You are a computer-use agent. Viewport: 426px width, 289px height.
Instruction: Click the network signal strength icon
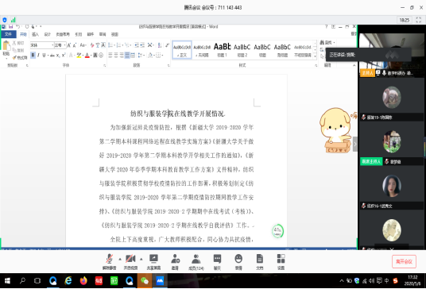pyautogui.click(x=13, y=20)
